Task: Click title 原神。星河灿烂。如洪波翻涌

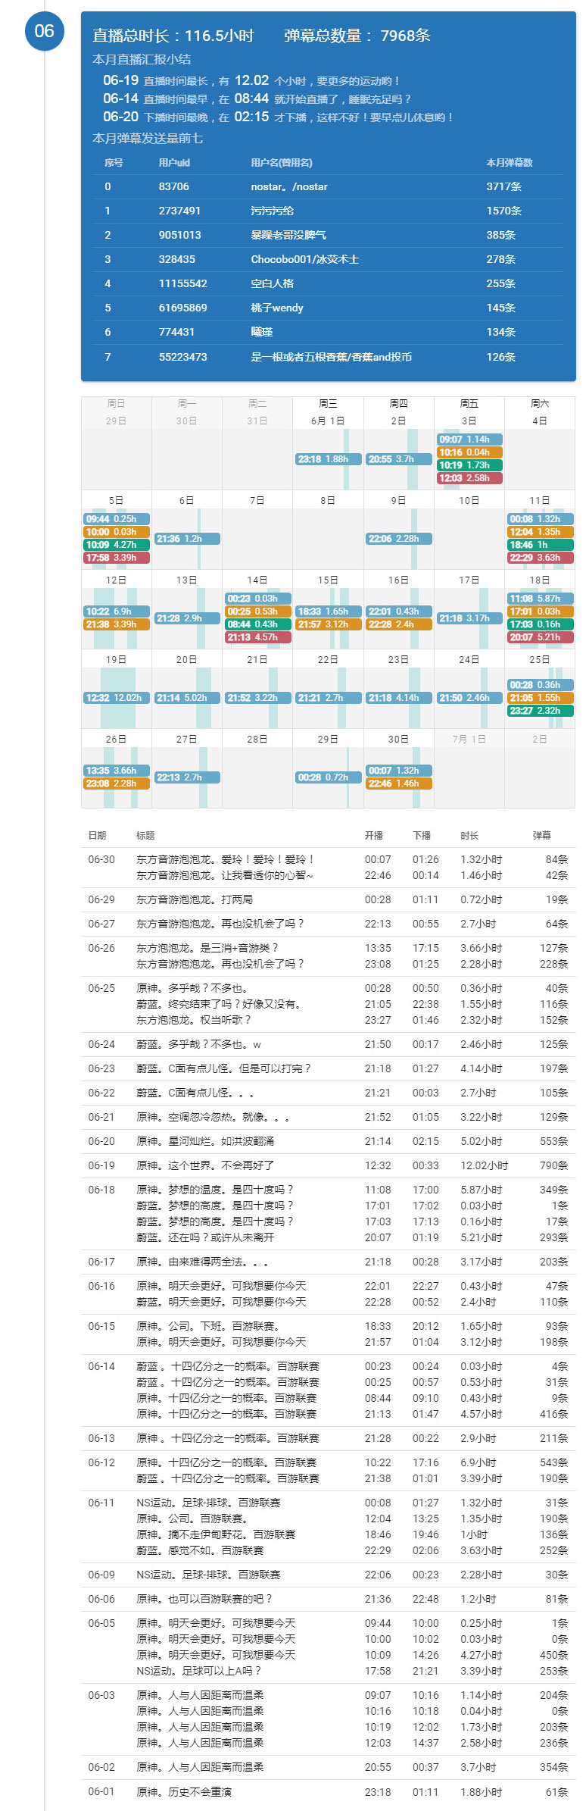Action: [x=205, y=1141]
